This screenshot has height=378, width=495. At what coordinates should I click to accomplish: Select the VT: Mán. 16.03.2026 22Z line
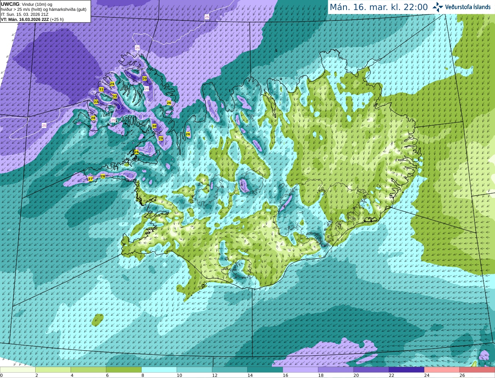click(32, 19)
